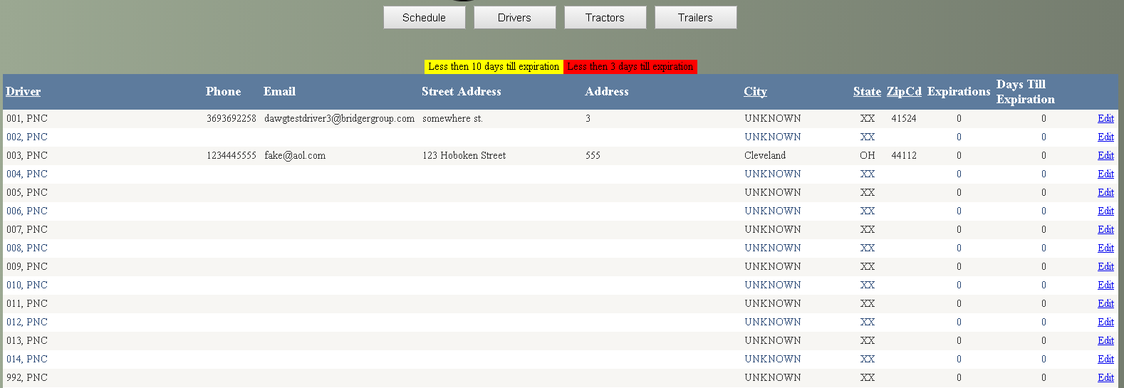Viewport: 1124px width, 388px height.
Task: Open the Trailers page
Action: [x=695, y=18]
